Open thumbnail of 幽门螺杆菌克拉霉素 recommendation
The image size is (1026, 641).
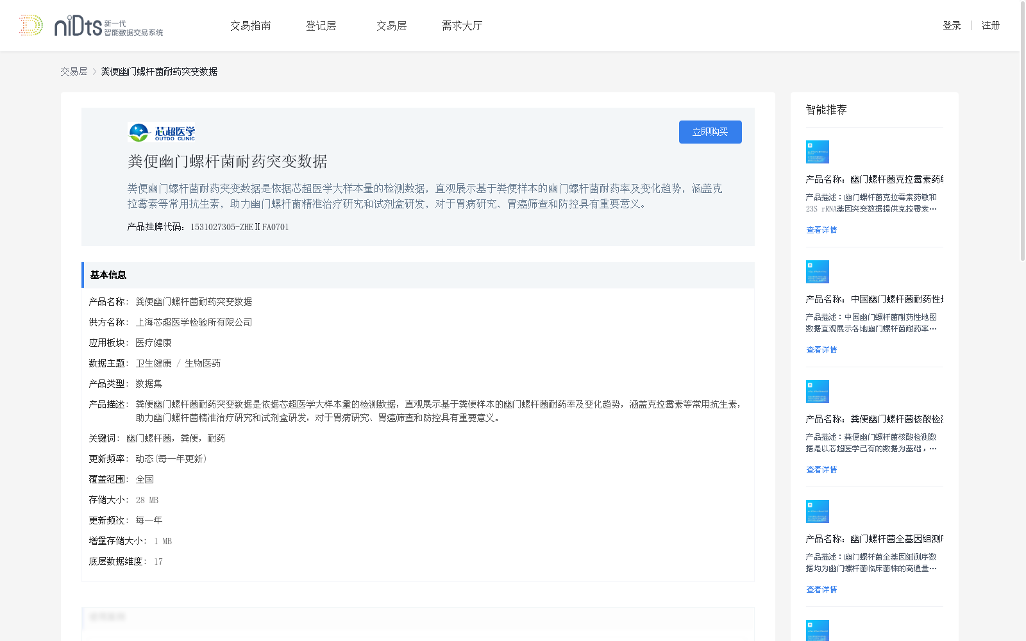[x=818, y=152]
